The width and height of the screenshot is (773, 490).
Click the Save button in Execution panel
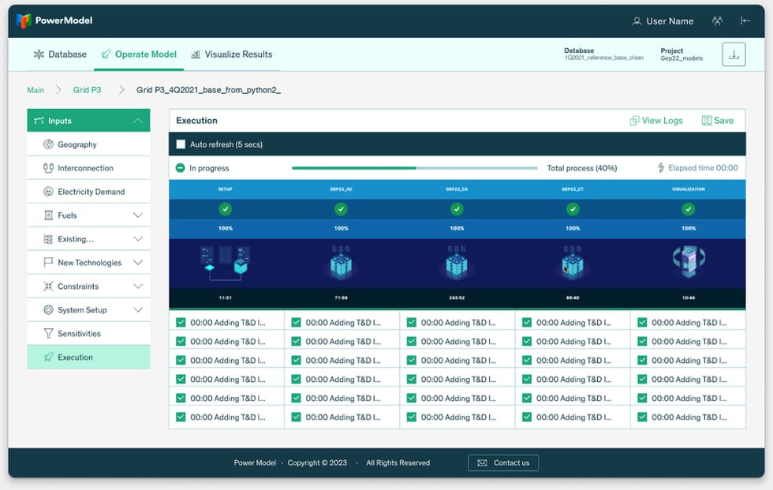[717, 121]
